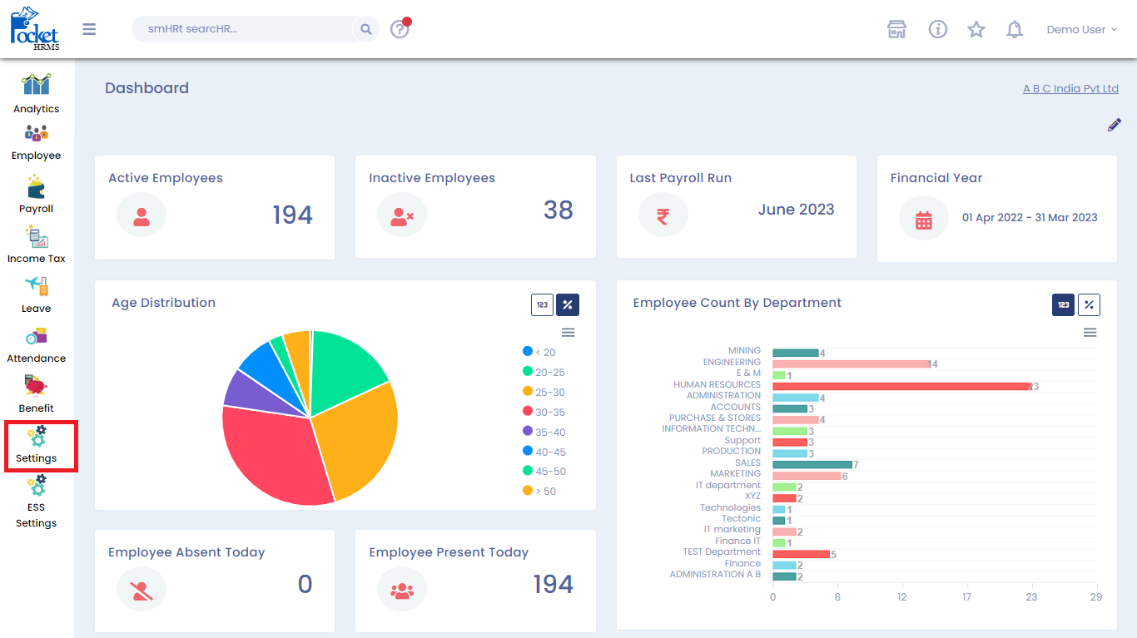Click the dashboard edit pencil icon
Screen dimensions: 1137x638
[1114, 125]
